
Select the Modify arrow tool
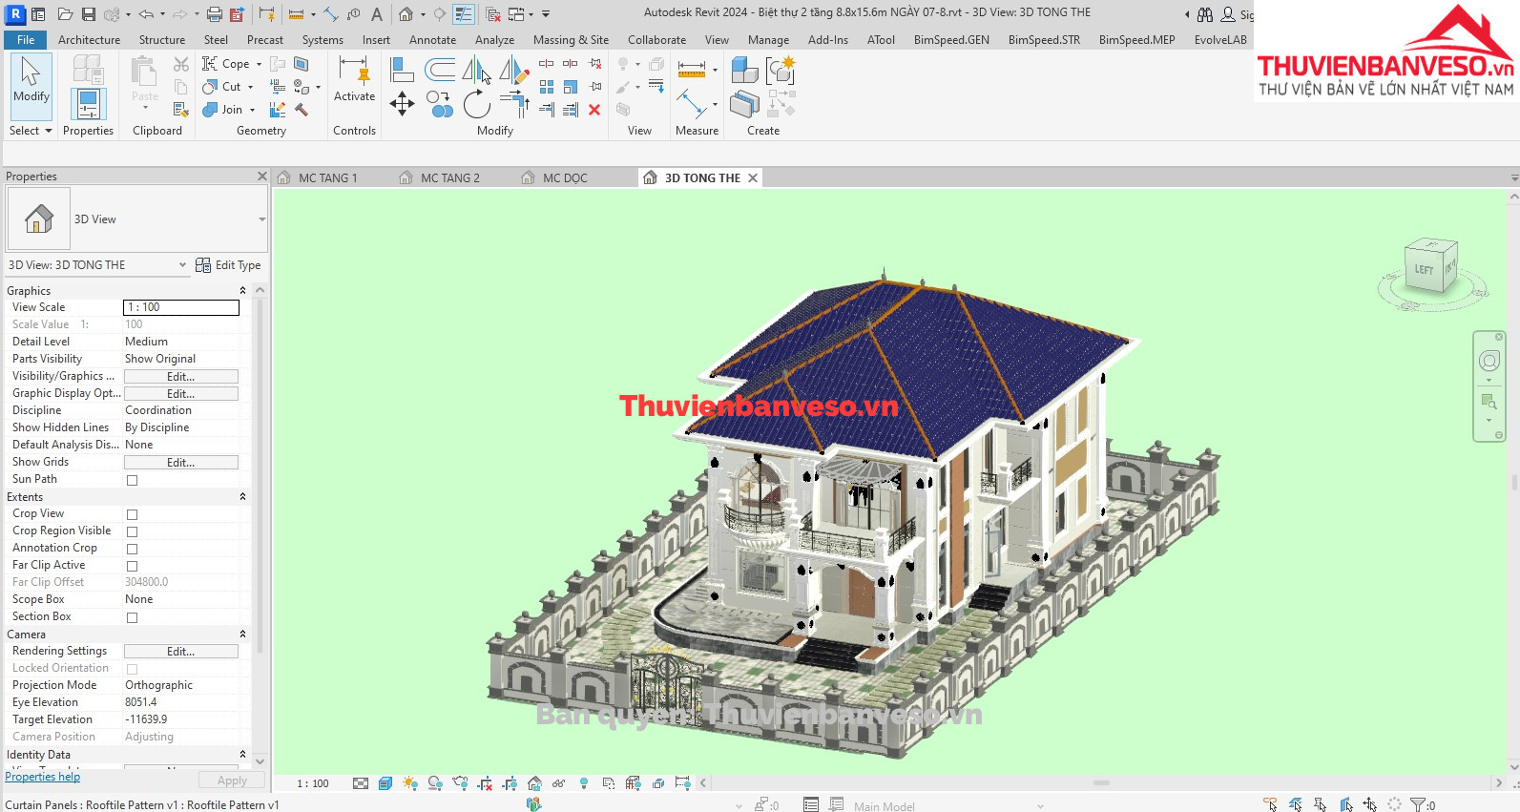click(x=31, y=80)
